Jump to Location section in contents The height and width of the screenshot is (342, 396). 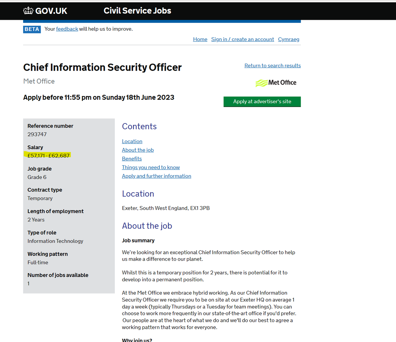click(x=132, y=141)
